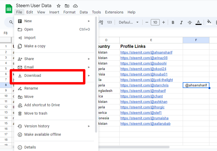Viewport: 217px width, 151px height.
Task: Open the Extensions menu
Action: (114, 12)
